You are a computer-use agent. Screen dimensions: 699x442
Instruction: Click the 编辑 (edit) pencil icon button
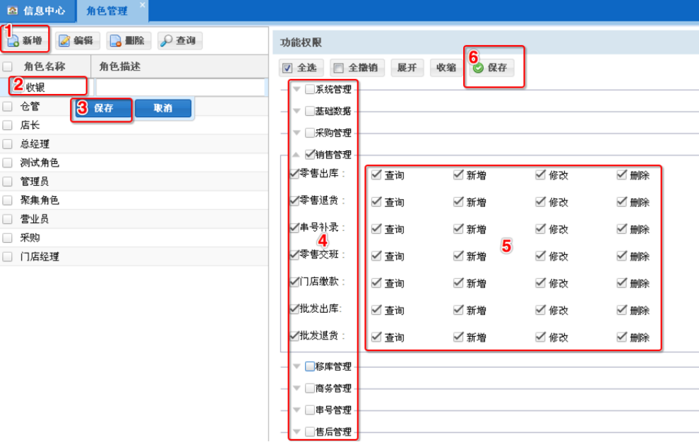[78, 41]
